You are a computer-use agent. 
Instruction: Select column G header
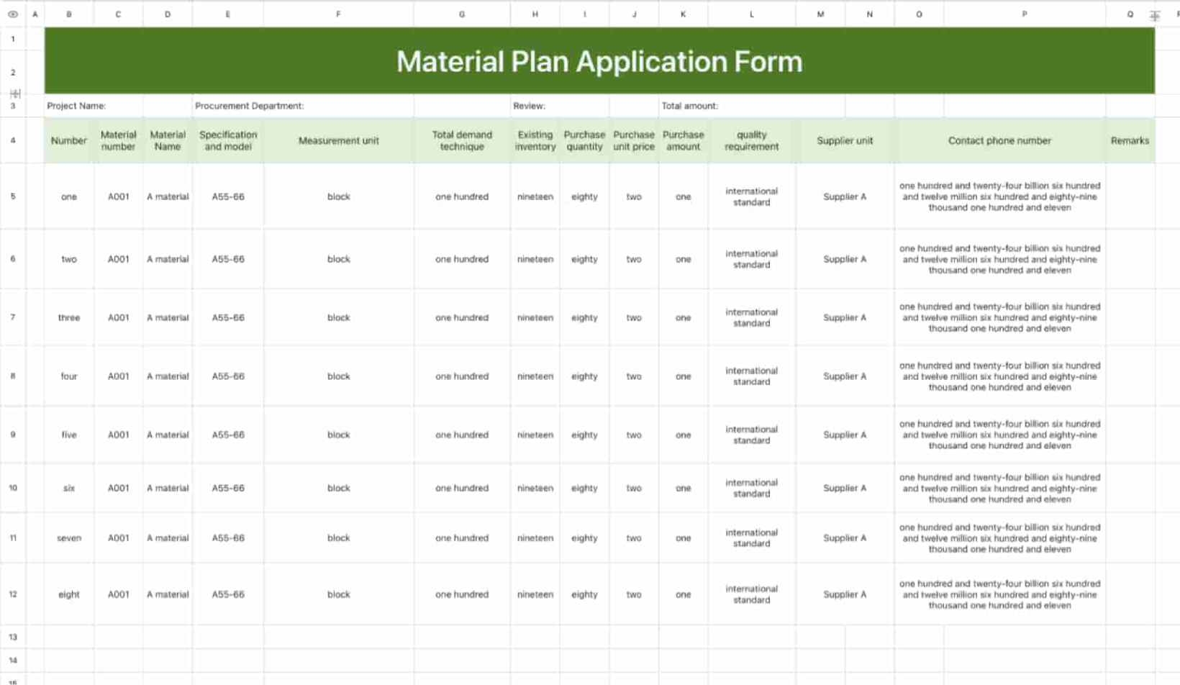(x=462, y=14)
